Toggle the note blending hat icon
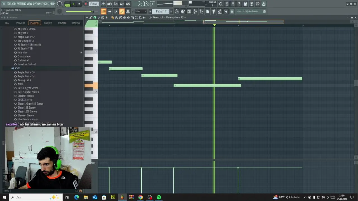 [128, 11]
